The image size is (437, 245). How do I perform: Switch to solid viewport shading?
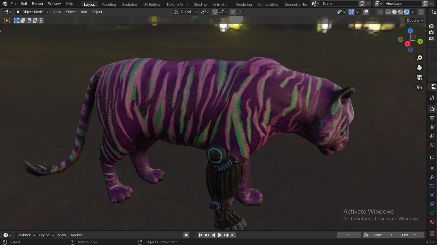pos(394,12)
